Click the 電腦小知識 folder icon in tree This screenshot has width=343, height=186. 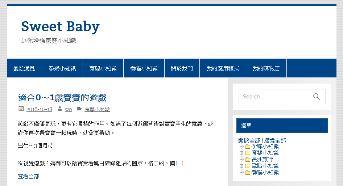[x=248, y=166]
